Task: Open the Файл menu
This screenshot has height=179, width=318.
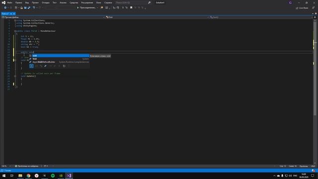Action: (x=9, y=2)
